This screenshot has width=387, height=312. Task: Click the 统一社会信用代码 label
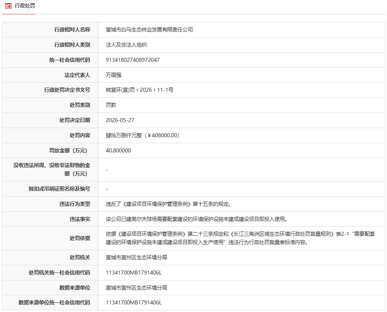pyautogui.click(x=70, y=60)
